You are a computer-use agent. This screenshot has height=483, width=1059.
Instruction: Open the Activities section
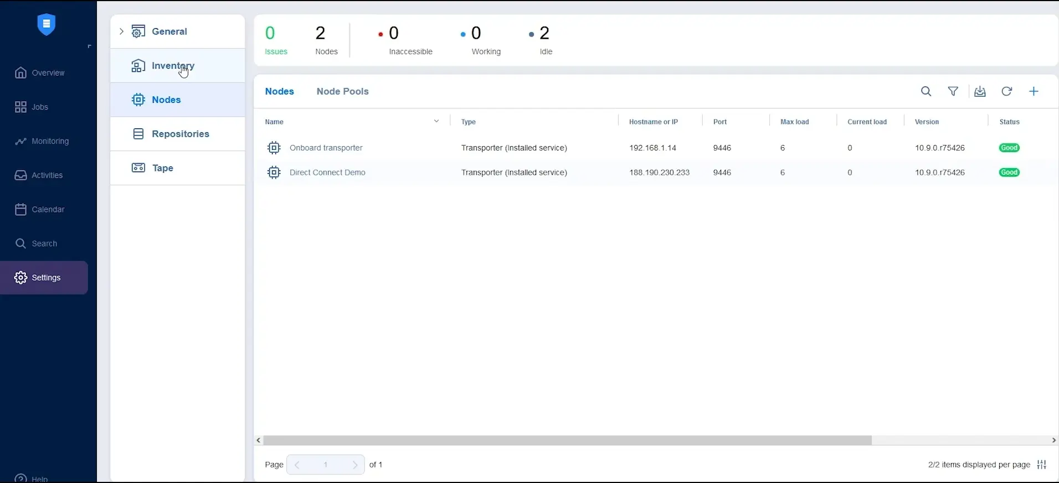point(39,175)
